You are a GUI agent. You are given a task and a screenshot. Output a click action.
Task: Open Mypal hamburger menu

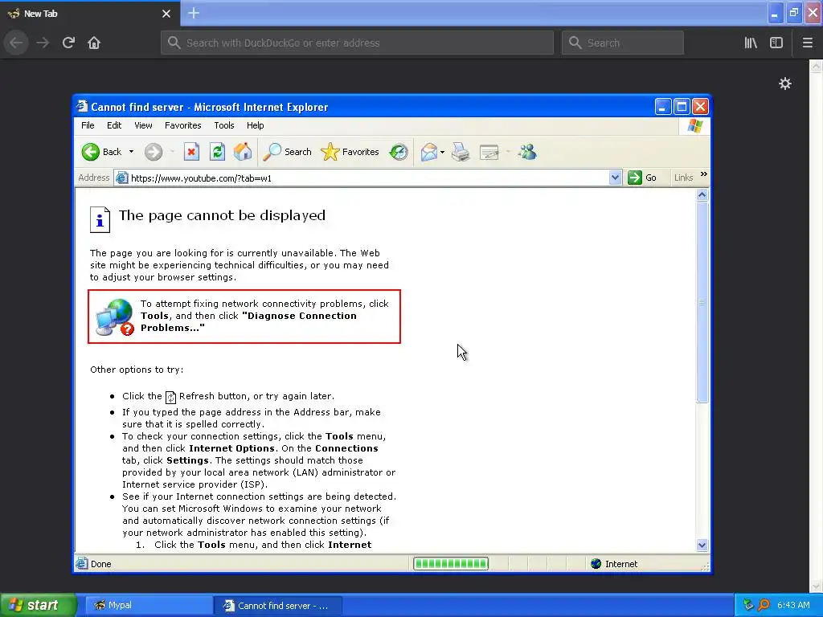807,43
